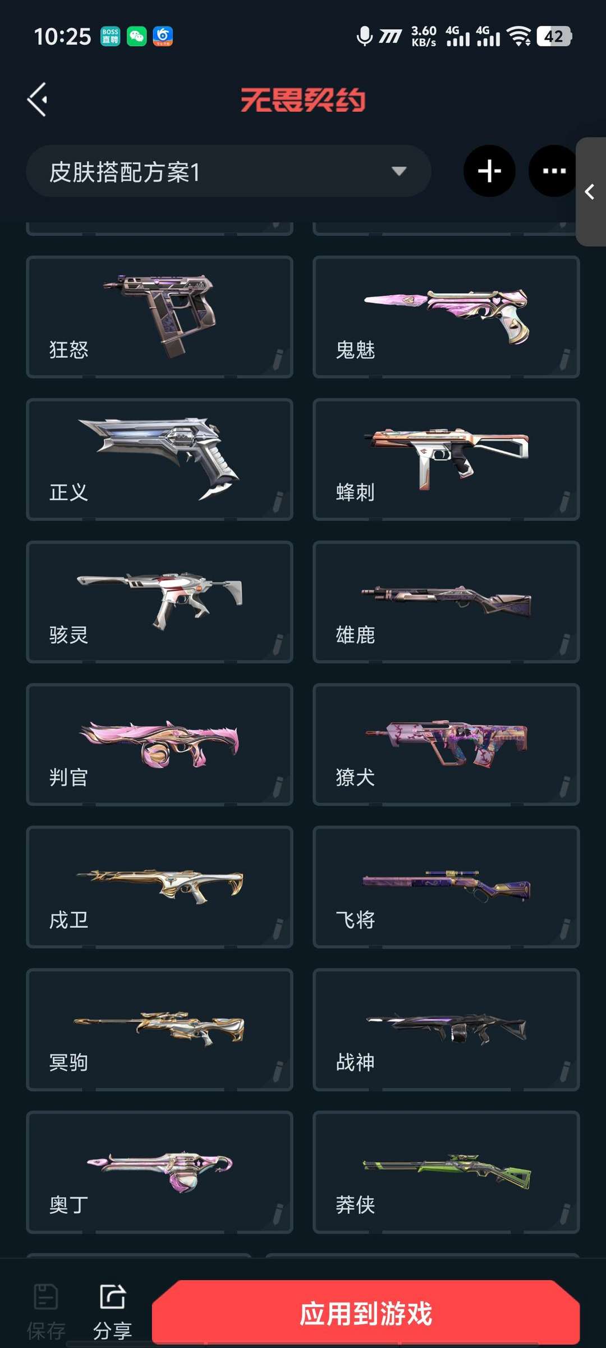
Task: Open the 冥驹 sniper skin card
Action: (159, 1030)
